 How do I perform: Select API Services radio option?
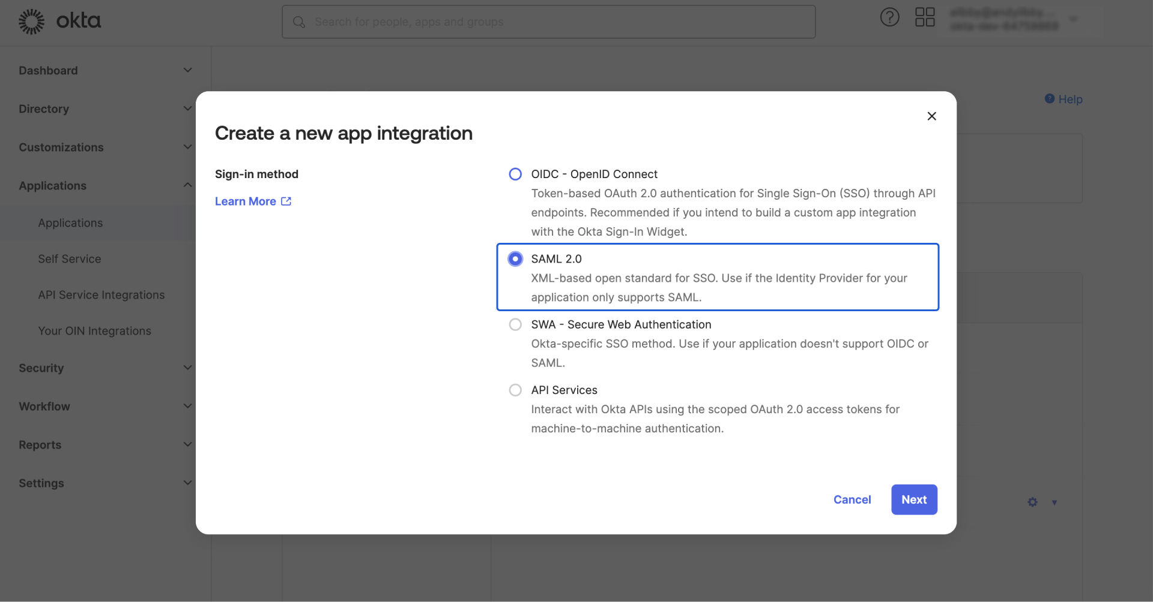(515, 390)
